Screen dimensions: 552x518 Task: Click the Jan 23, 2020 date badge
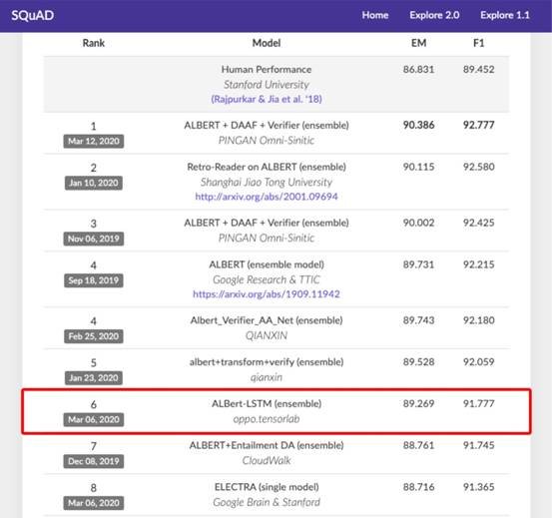point(94,378)
